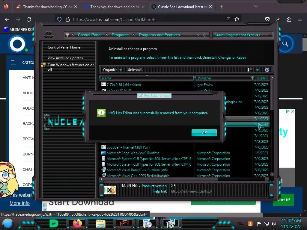Open Firefox application hamburger menu
Viewport: 307px width, 230px height.
click(300, 19)
